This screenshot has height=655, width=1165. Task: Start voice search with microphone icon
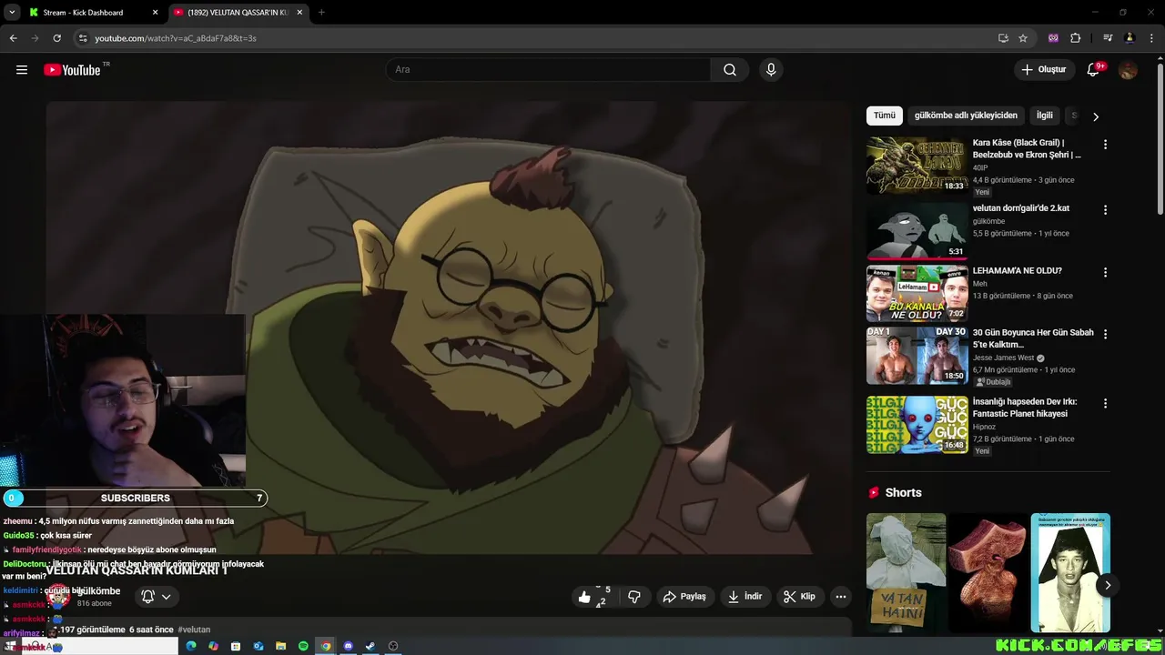click(771, 70)
